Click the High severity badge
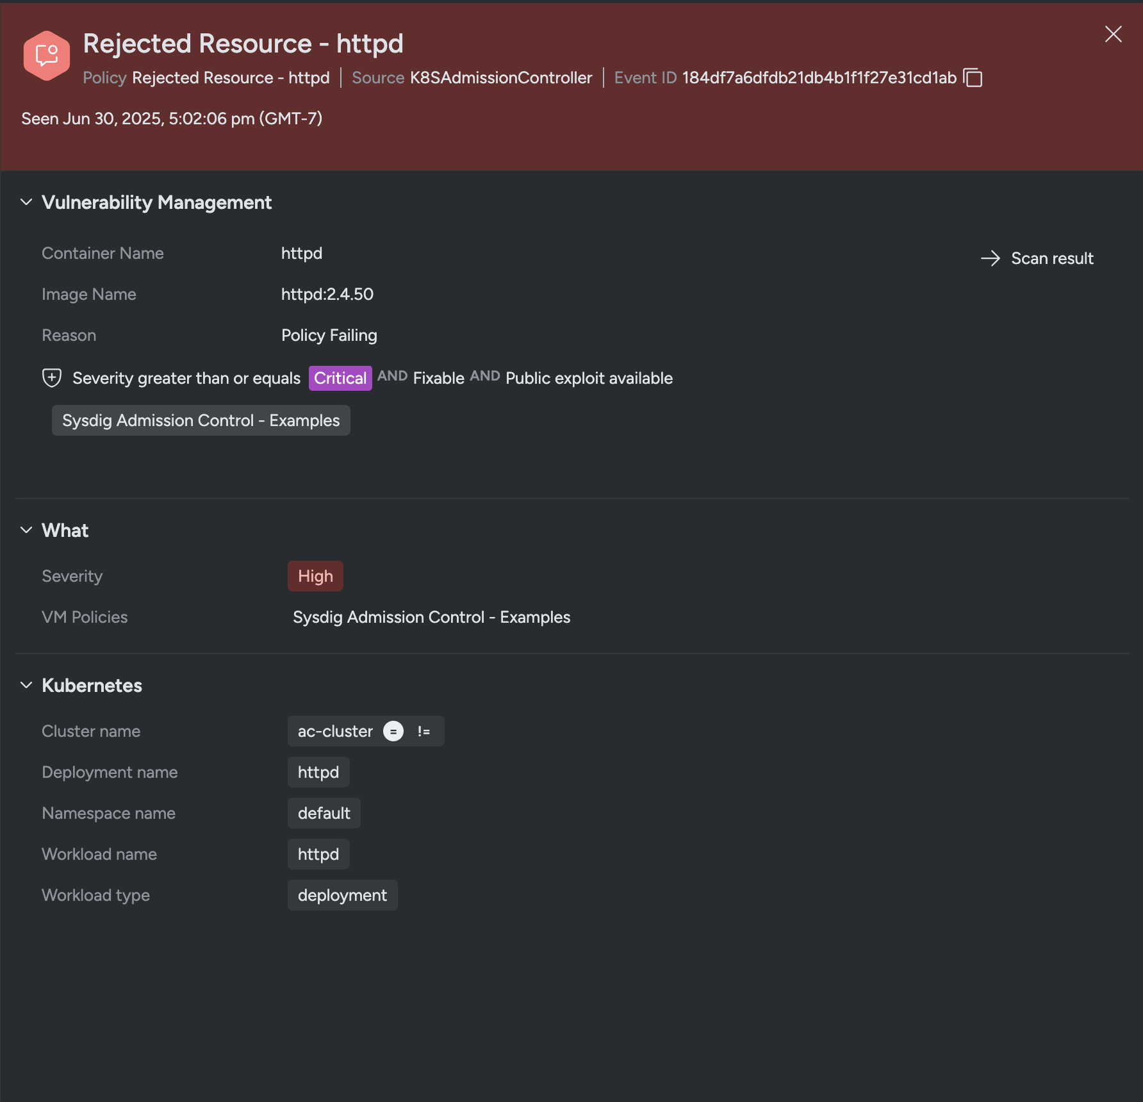The image size is (1143, 1102). pyautogui.click(x=315, y=576)
